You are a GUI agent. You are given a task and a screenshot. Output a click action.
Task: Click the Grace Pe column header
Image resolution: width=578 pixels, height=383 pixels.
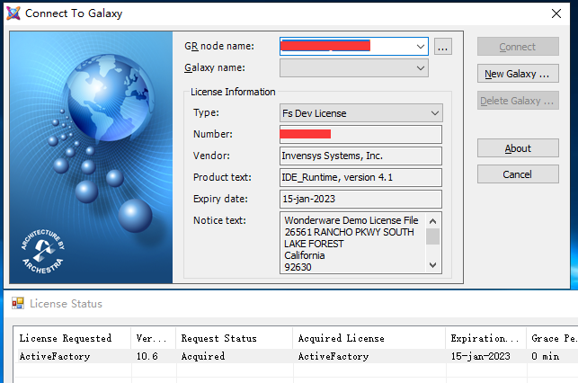tap(553, 338)
